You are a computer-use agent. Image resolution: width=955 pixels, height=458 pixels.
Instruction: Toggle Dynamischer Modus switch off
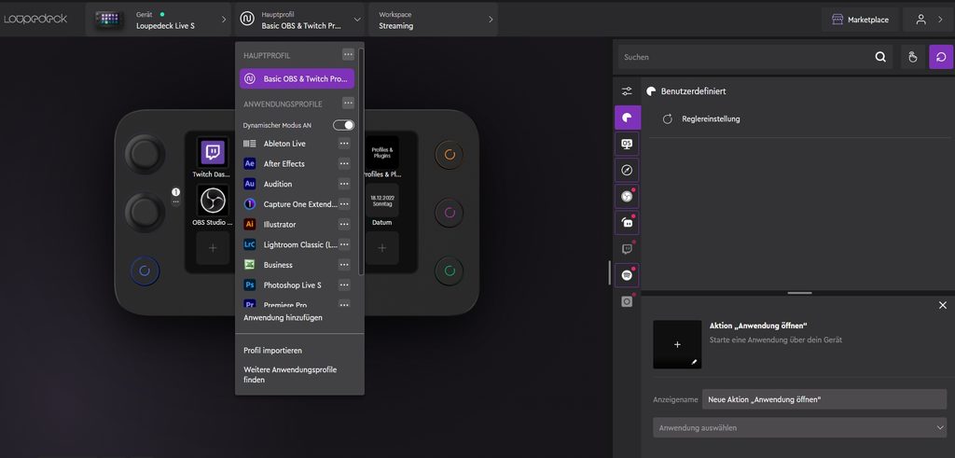coord(343,125)
